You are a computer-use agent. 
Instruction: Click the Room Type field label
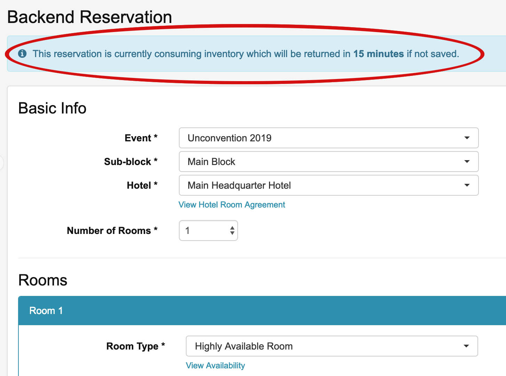click(135, 346)
